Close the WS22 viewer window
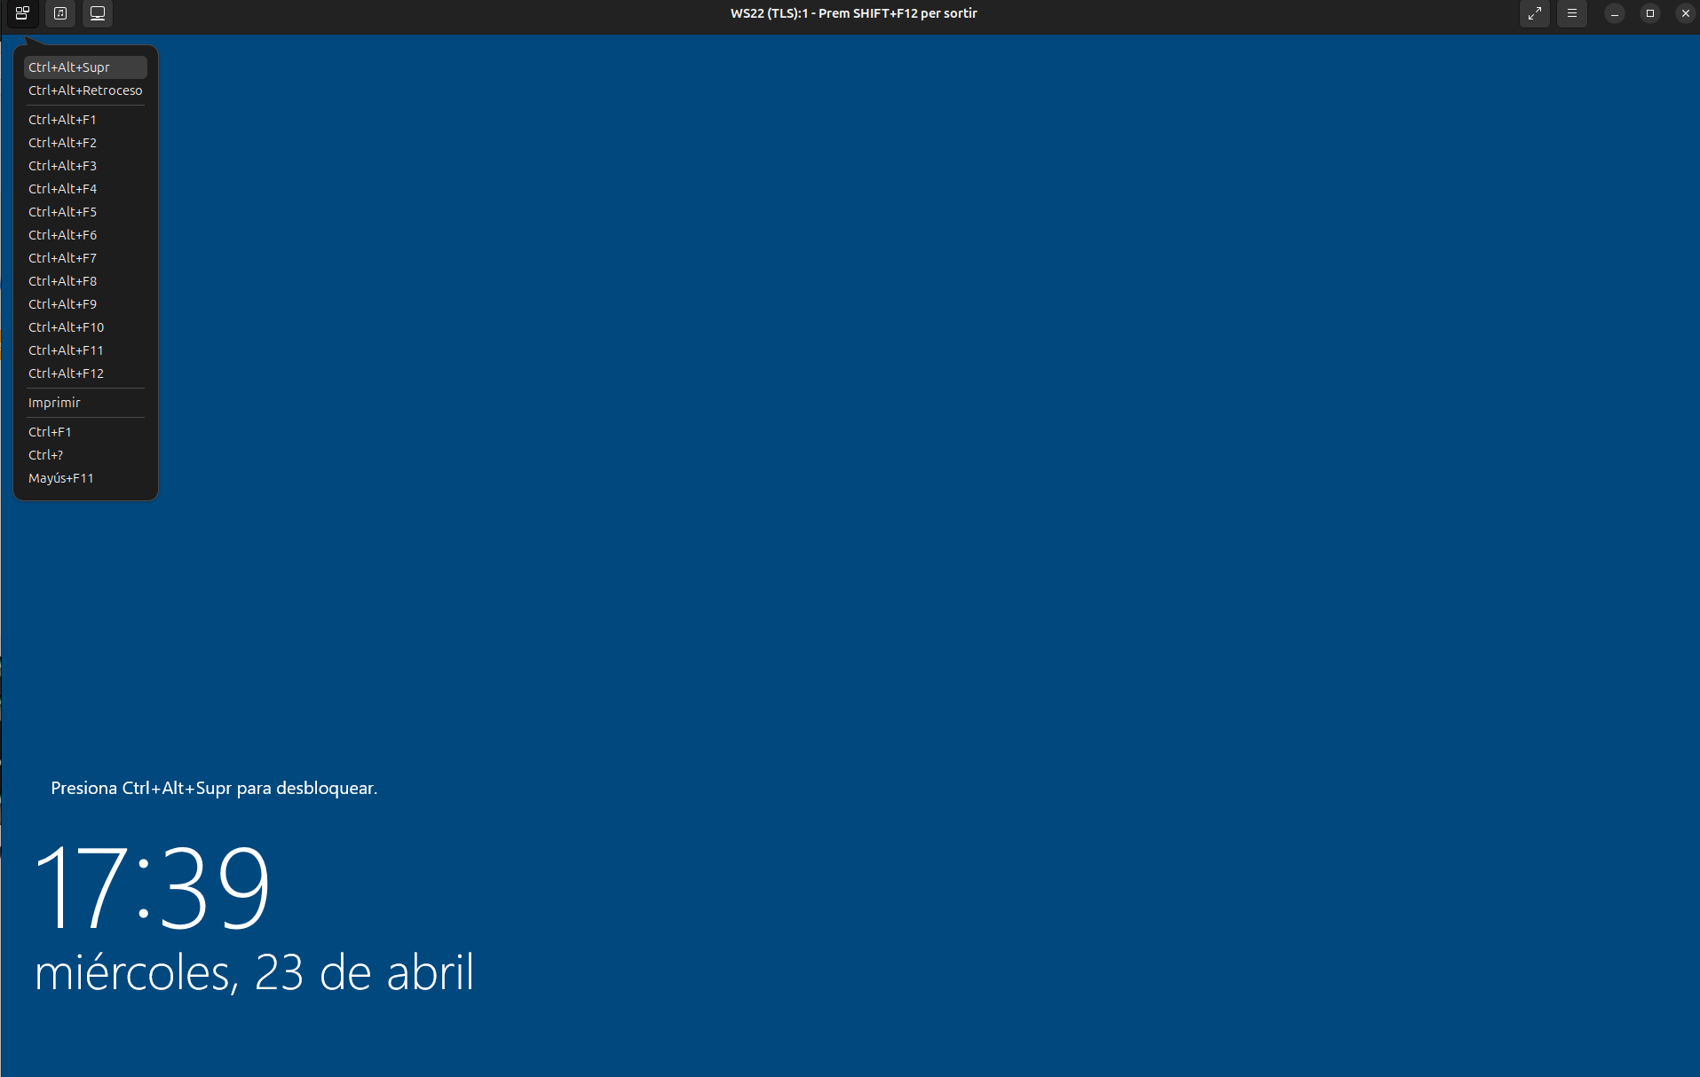This screenshot has width=1700, height=1077. point(1685,13)
